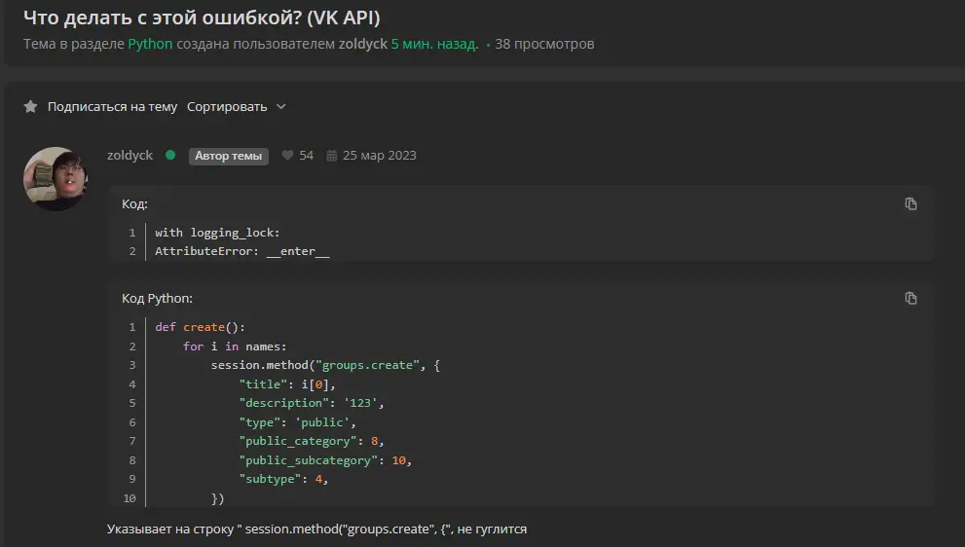
Task: Click code line '"title": i[0],'
Action: (x=287, y=384)
